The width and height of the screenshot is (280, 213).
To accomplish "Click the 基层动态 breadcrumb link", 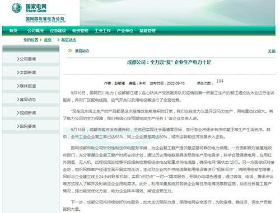I will [69, 40].
